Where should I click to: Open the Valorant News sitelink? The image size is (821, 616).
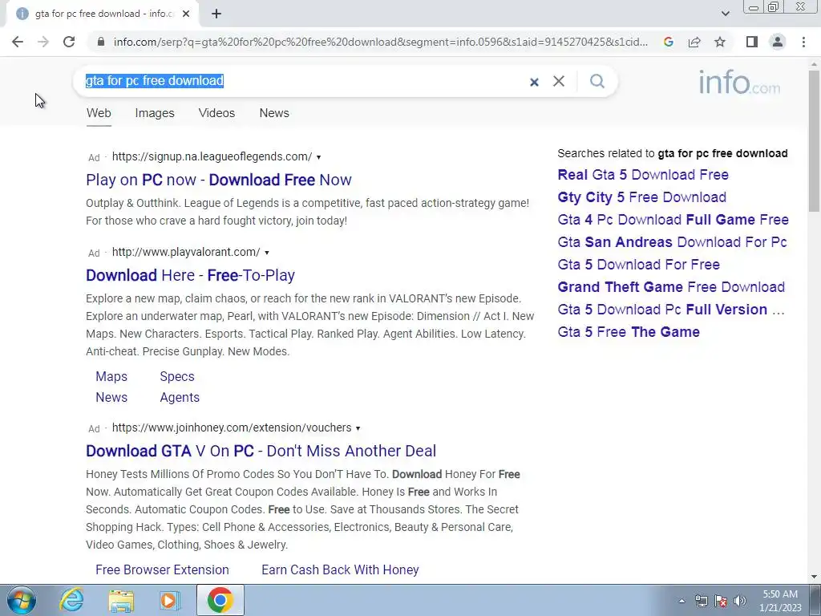111,397
